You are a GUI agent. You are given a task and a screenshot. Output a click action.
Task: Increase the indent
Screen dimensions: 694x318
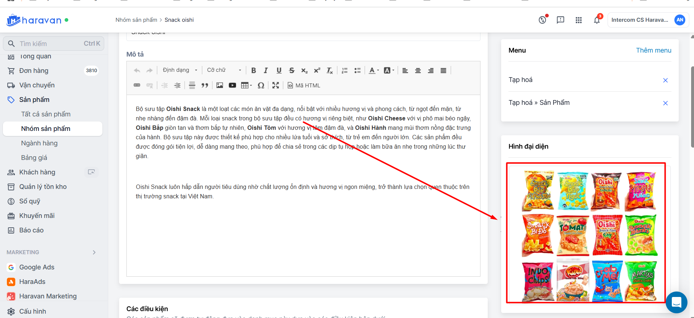(x=177, y=85)
